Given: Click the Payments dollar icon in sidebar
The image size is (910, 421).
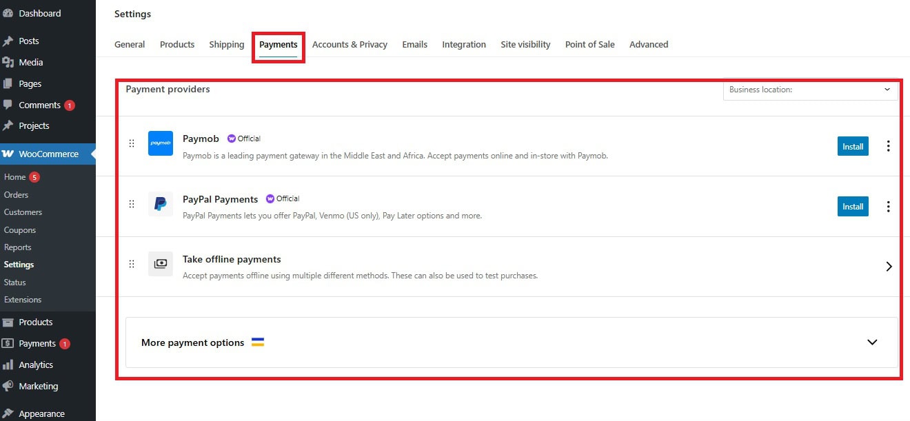Looking at the screenshot, I should coord(8,344).
